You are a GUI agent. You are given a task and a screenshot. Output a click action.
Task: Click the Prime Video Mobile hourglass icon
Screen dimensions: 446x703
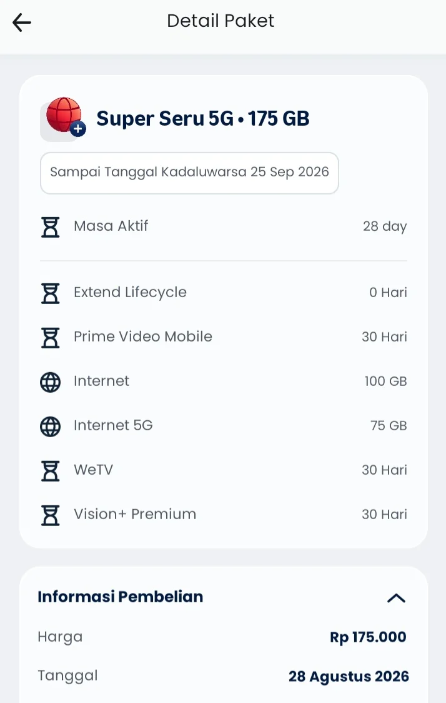(x=50, y=337)
